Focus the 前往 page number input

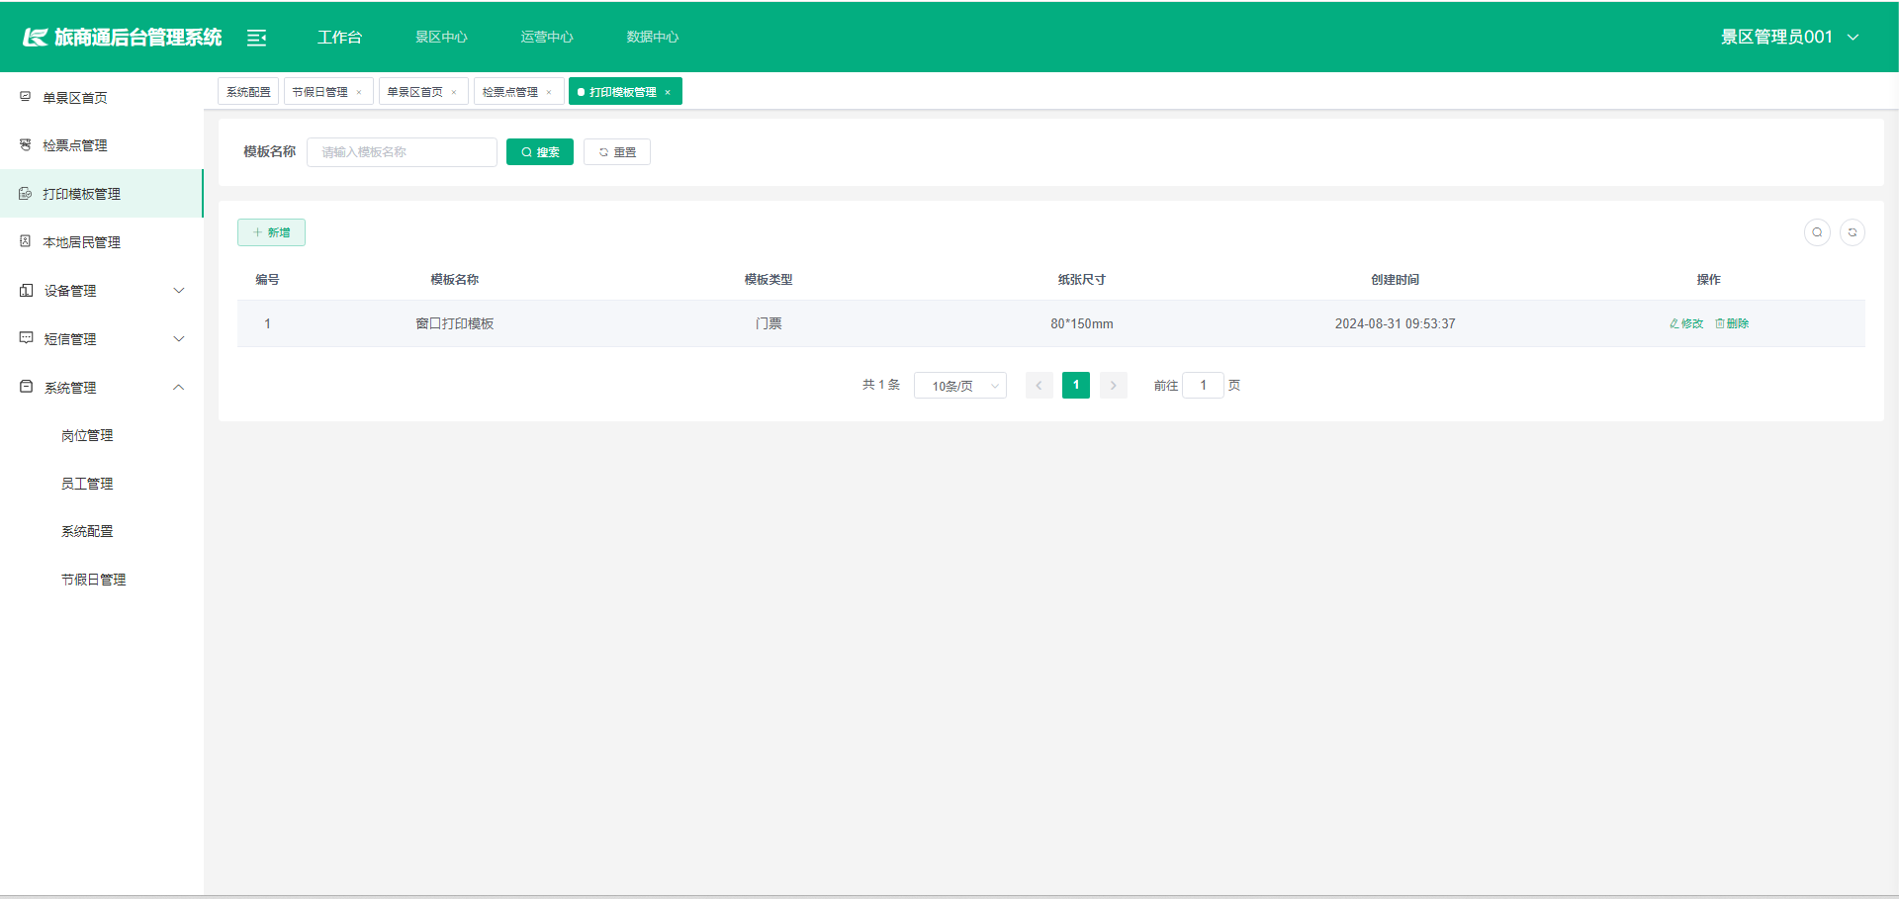pos(1203,386)
